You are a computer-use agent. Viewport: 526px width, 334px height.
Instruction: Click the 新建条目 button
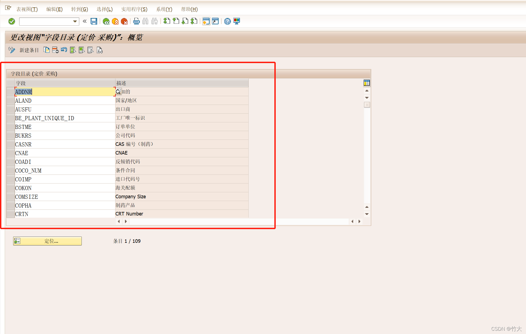[29, 50]
